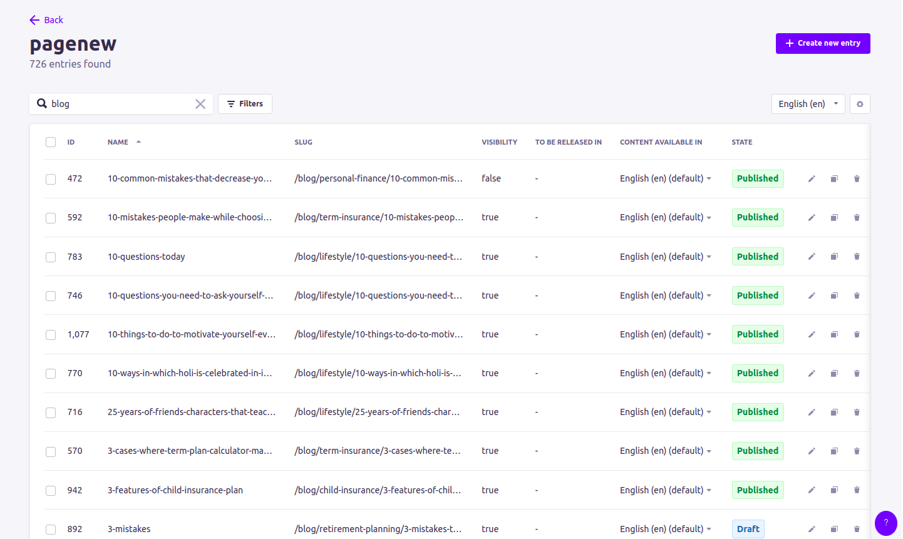Viewport: 903px width, 539px height.
Task: Click the Draft badge on entry 892
Action: 748,529
